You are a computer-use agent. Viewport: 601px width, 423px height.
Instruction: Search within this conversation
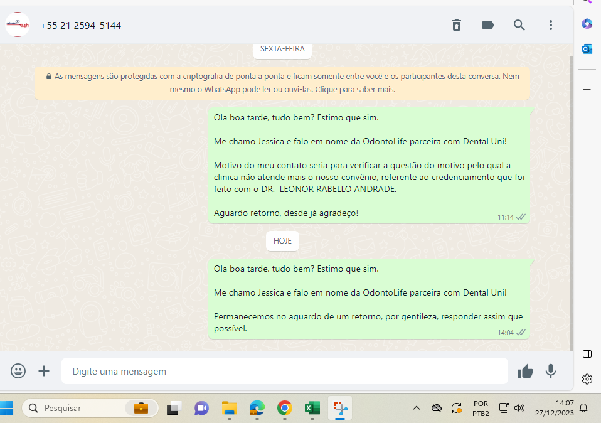[x=519, y=25]
